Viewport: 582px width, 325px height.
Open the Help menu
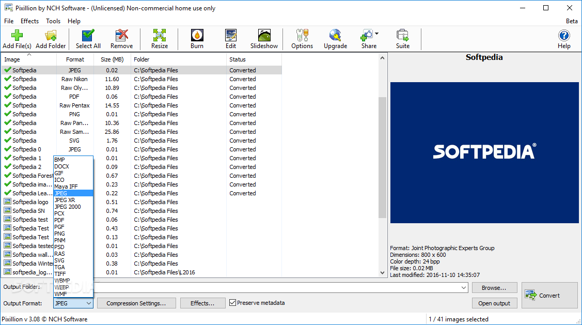[x=74, y=21]
